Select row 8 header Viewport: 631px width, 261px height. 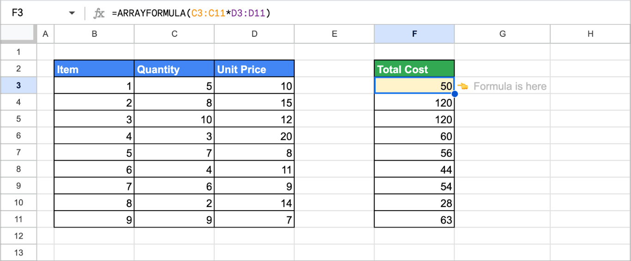18,169
